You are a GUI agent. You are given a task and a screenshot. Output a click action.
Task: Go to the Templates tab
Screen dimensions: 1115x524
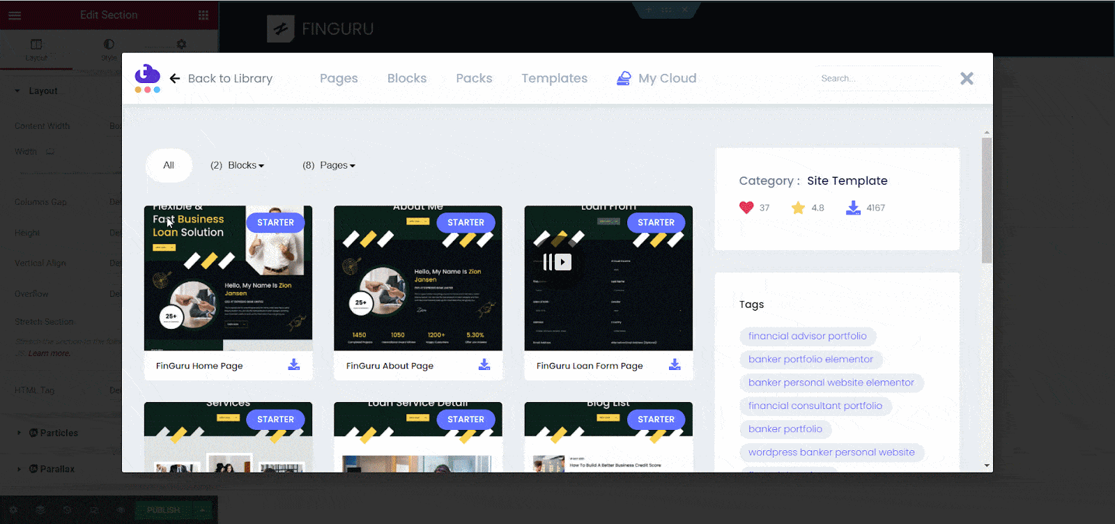555,78
